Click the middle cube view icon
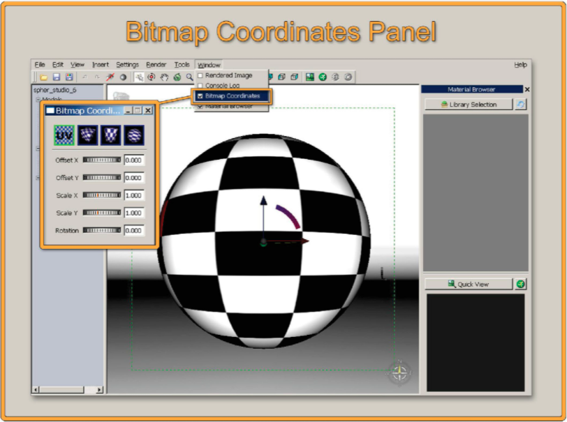This screenshot has height=422, width=567. [x=281, y=77]
